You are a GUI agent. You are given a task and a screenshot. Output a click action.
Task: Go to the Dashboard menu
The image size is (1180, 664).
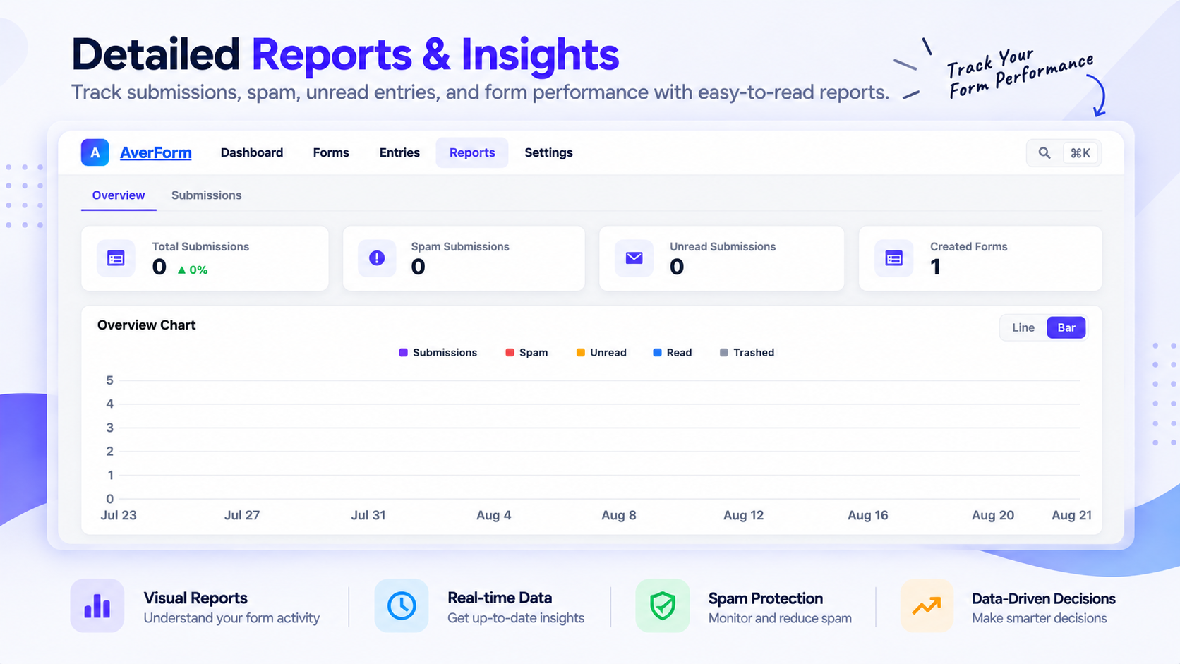click(252, 152)
